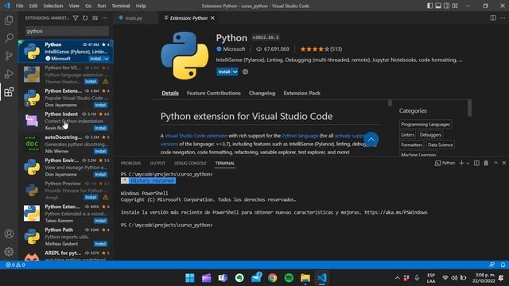Image resolution: width=509 pixels, height=286 pixels.
Task: Install the Python extension from details page
Action: coord(224,72)
